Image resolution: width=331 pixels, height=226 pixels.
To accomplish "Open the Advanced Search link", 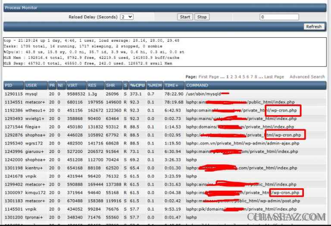I will coord(307,77).
